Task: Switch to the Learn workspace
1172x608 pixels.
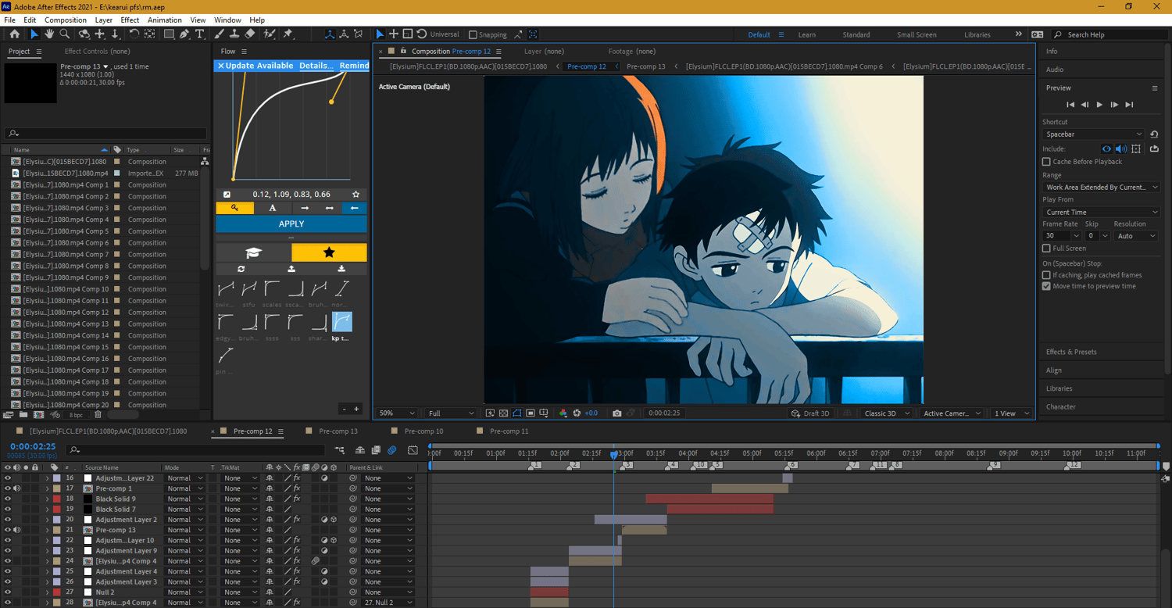Action: [x=807, y=34]
